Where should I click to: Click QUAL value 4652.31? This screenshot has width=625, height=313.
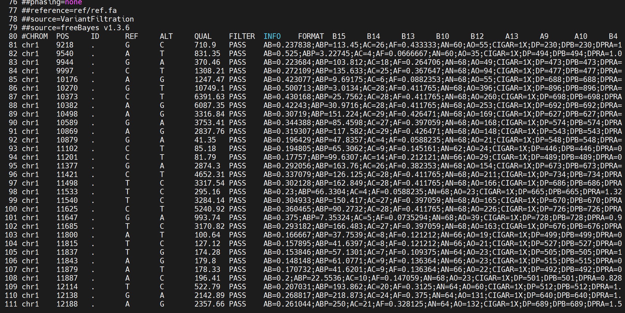point(209,175)
